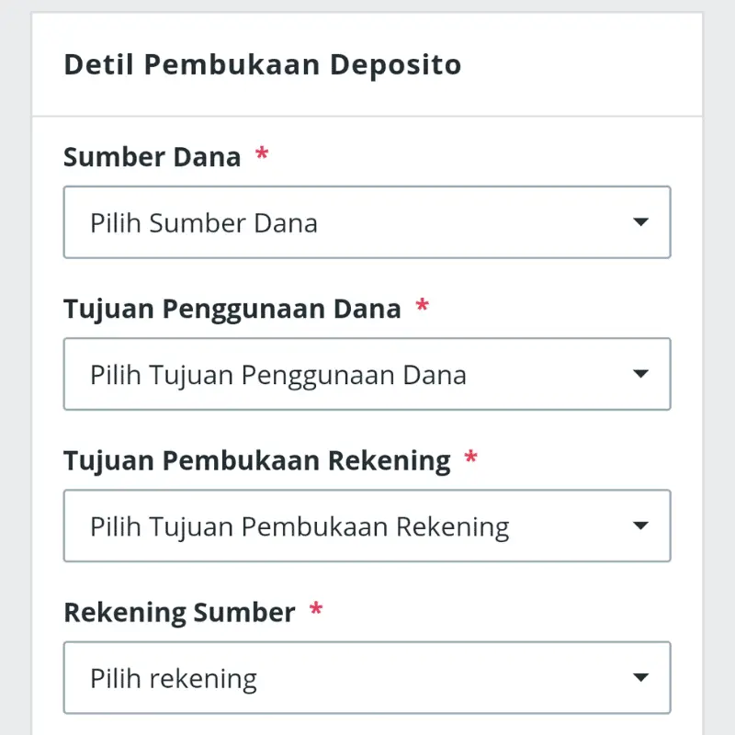Click the chevron on Tujuan Pembukaan Rekening field
This screenshot has width=735, height=735.
(x=641, y=526)
